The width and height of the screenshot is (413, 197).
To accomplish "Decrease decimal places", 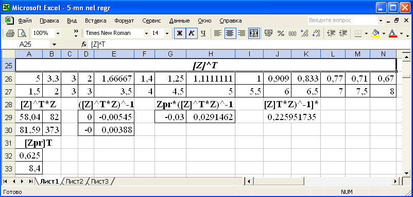I will point(316,33).
